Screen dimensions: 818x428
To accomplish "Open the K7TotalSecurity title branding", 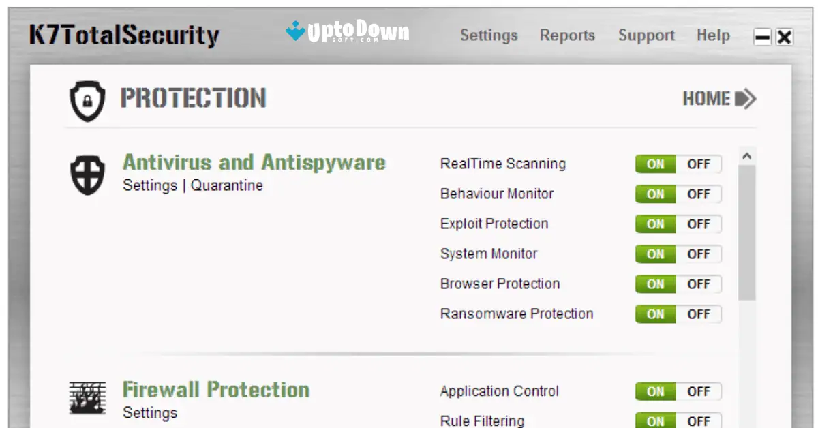I will click(123, 34).
